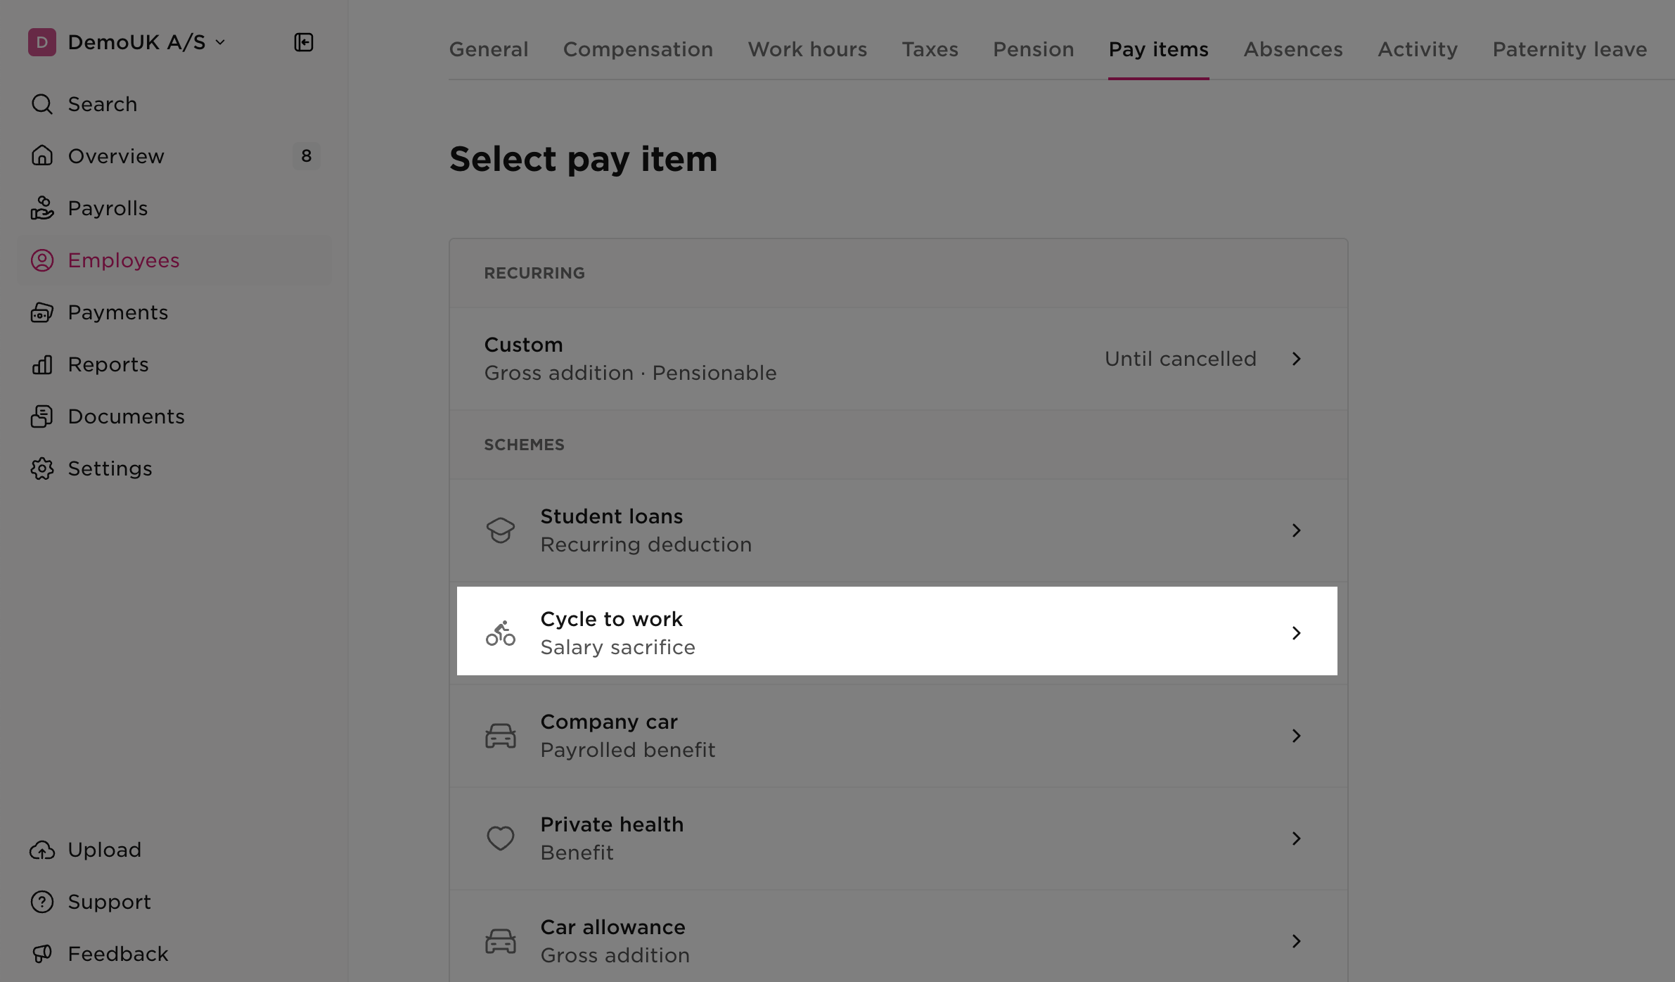This screenshot has height=982, width=1675.
Task: Select the Cycle to work scheme
Action: pyautogui.click(x=897, y=632)
